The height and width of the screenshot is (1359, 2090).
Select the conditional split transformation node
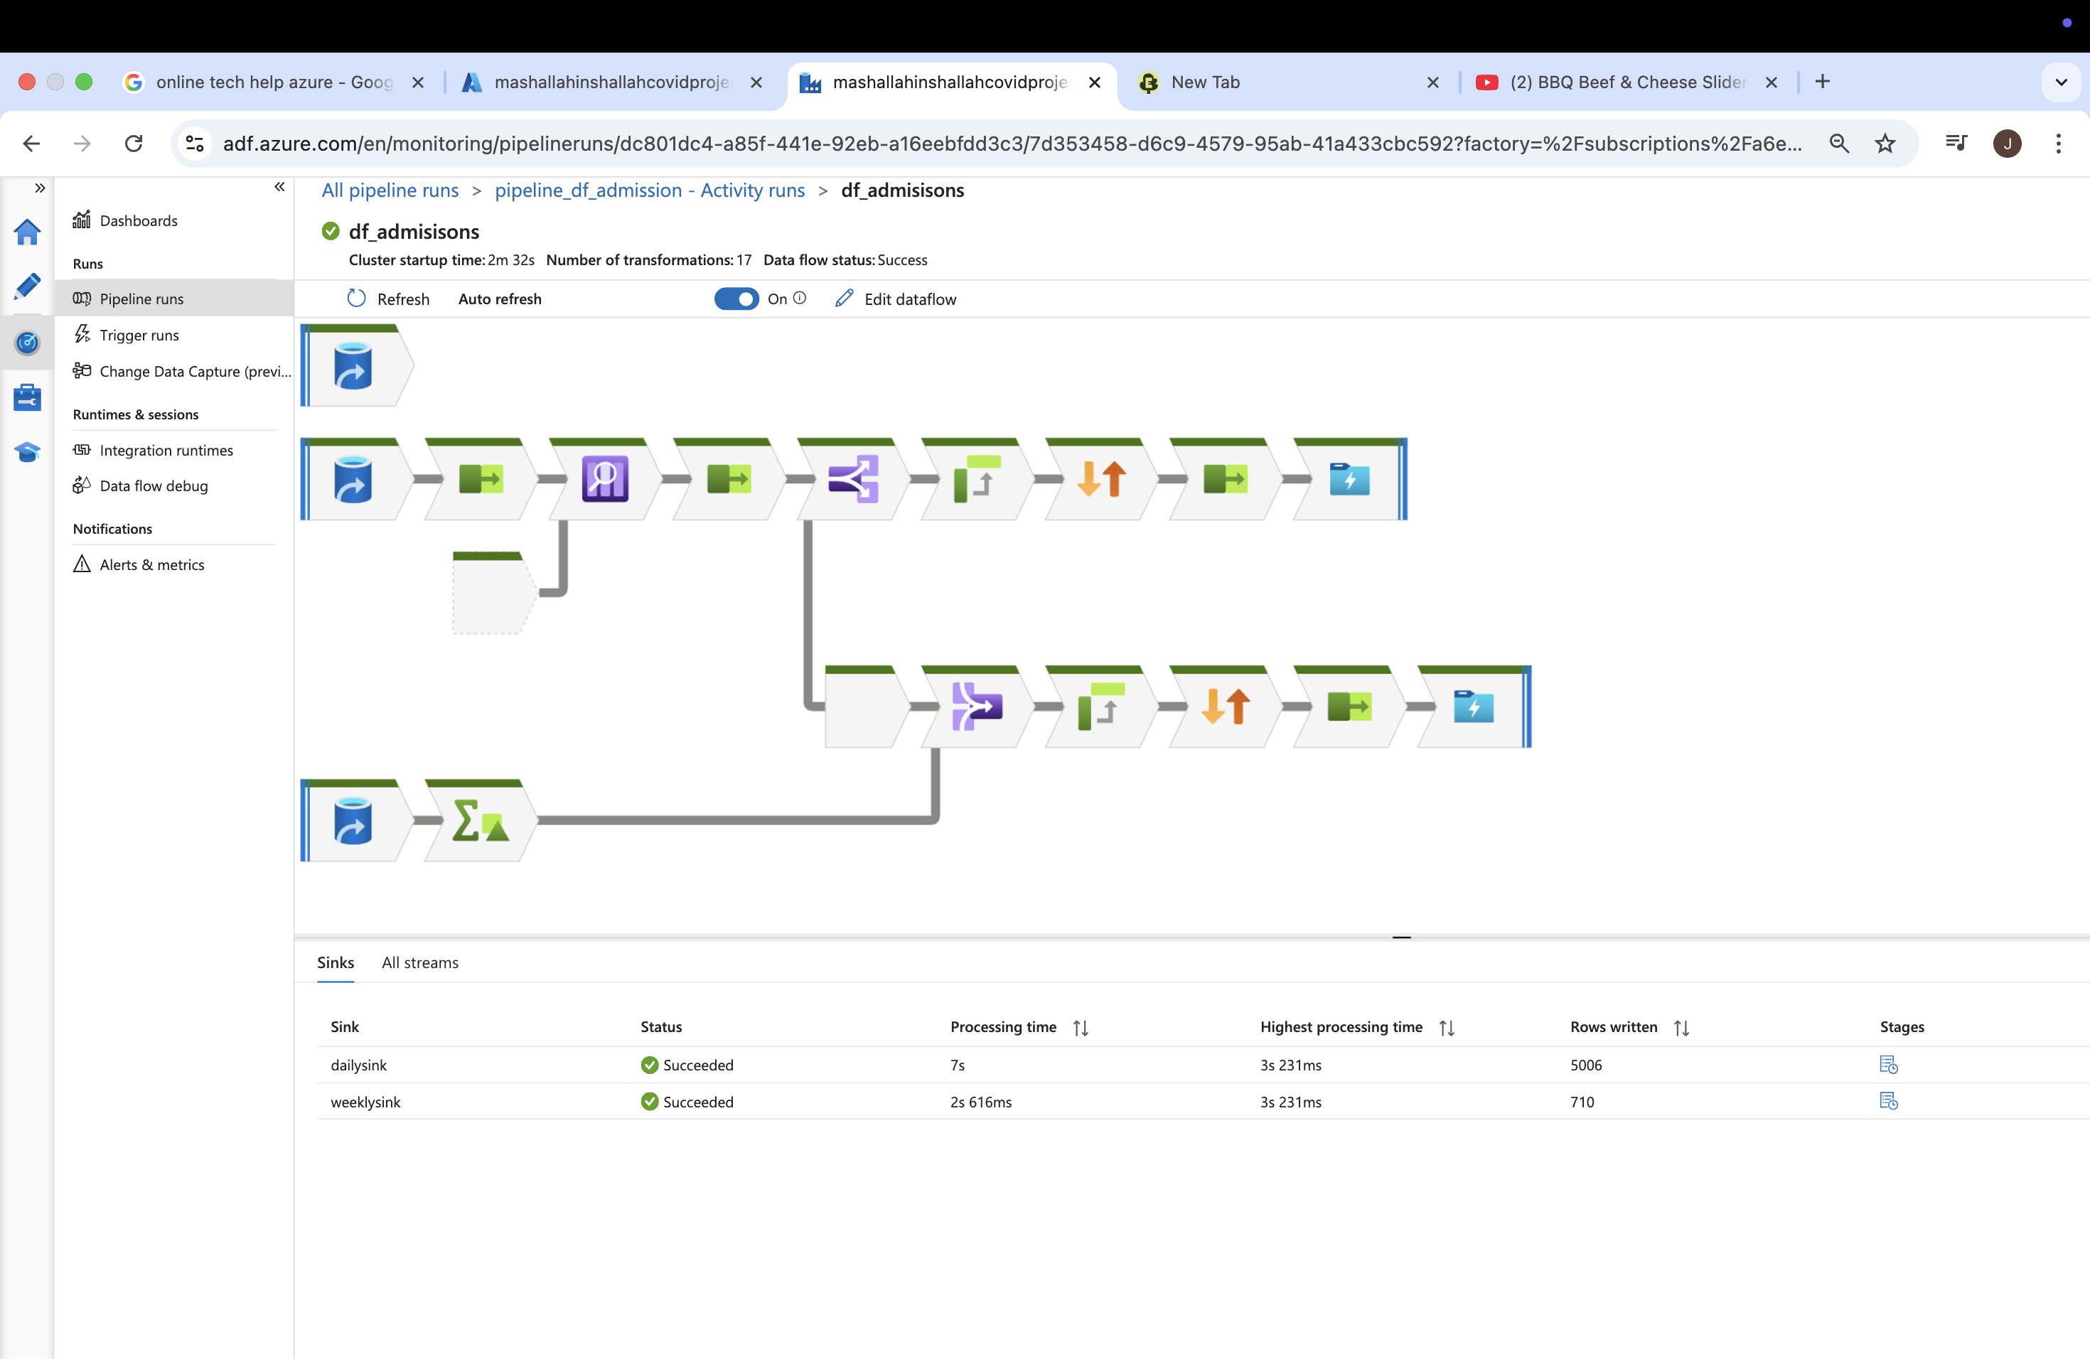coord(852,479)
